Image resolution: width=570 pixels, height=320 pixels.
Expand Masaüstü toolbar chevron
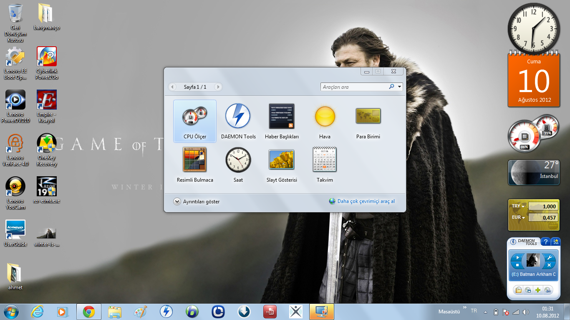(x=465, y=307)
